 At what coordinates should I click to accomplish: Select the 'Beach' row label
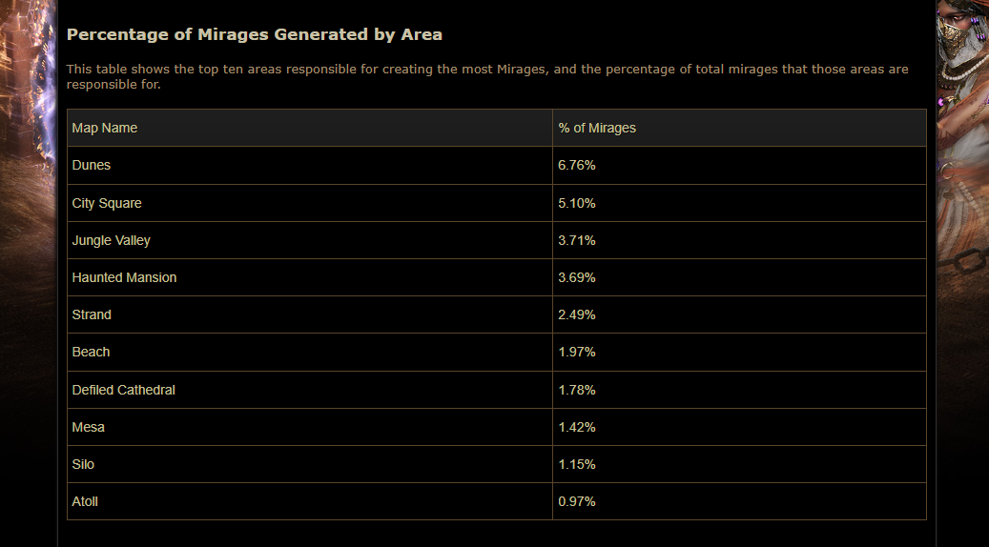(91, 353)
